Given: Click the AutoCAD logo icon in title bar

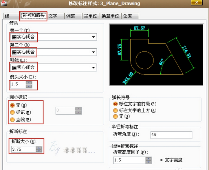Looking at the screenshot, I should pos(3,3).
